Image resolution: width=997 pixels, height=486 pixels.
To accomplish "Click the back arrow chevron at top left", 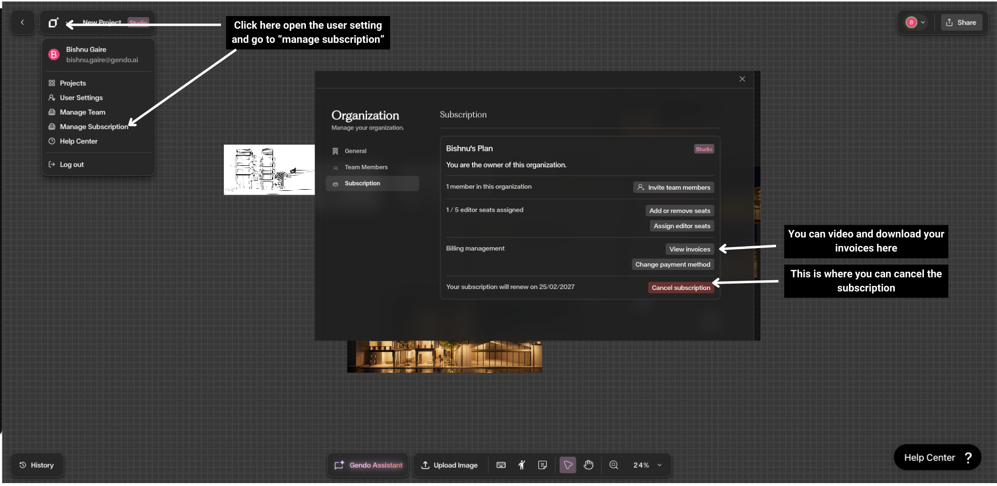I will tap(22, 22).
